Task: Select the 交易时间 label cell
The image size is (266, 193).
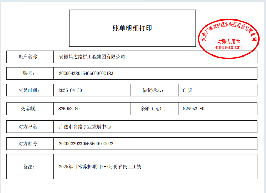Action: click(30, 90)
